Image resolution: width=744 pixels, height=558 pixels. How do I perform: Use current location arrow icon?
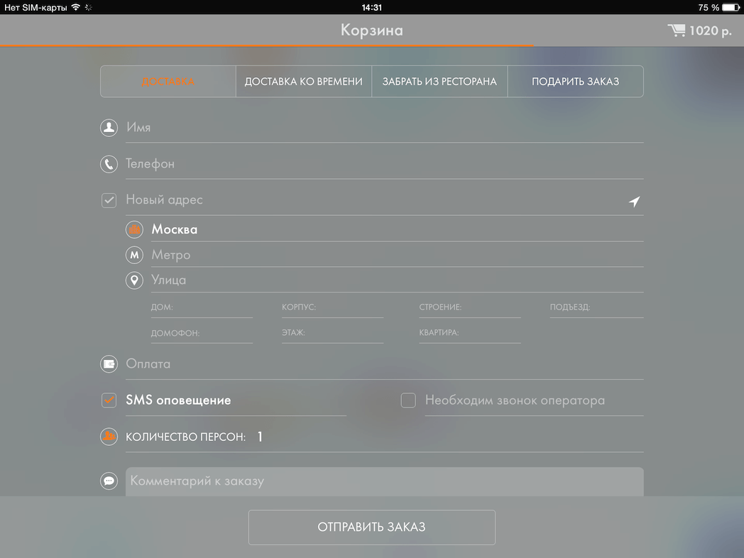(635, 201)
